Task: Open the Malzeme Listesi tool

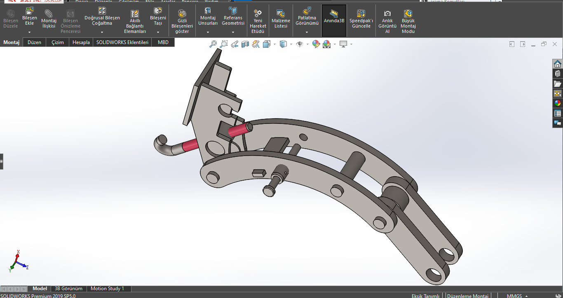Action: (281, 19)
